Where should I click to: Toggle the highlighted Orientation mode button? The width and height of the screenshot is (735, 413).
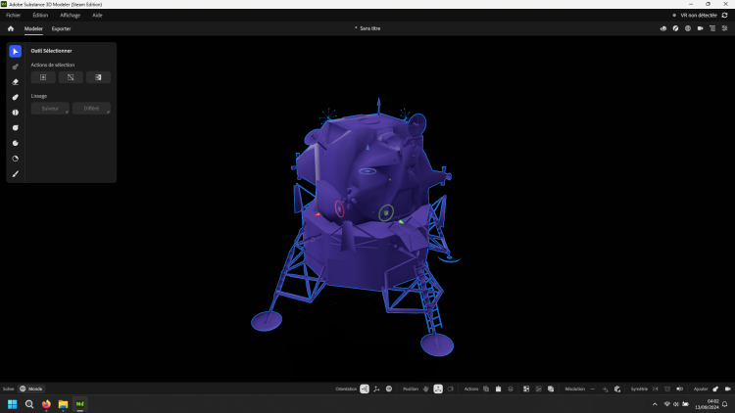(365, 389)
